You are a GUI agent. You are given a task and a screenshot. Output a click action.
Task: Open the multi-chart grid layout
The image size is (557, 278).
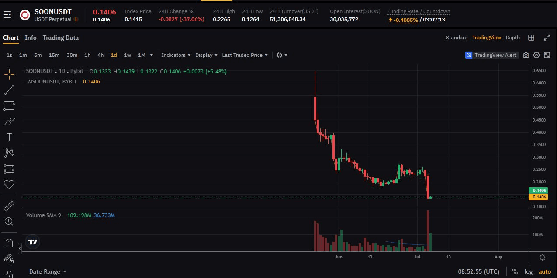[x=531, y=38]
